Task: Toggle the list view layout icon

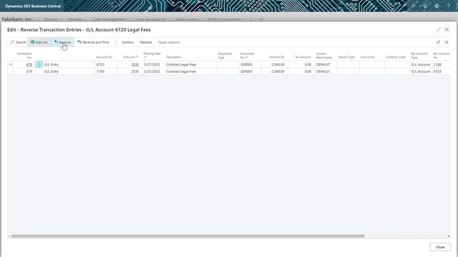Action: 447,42
